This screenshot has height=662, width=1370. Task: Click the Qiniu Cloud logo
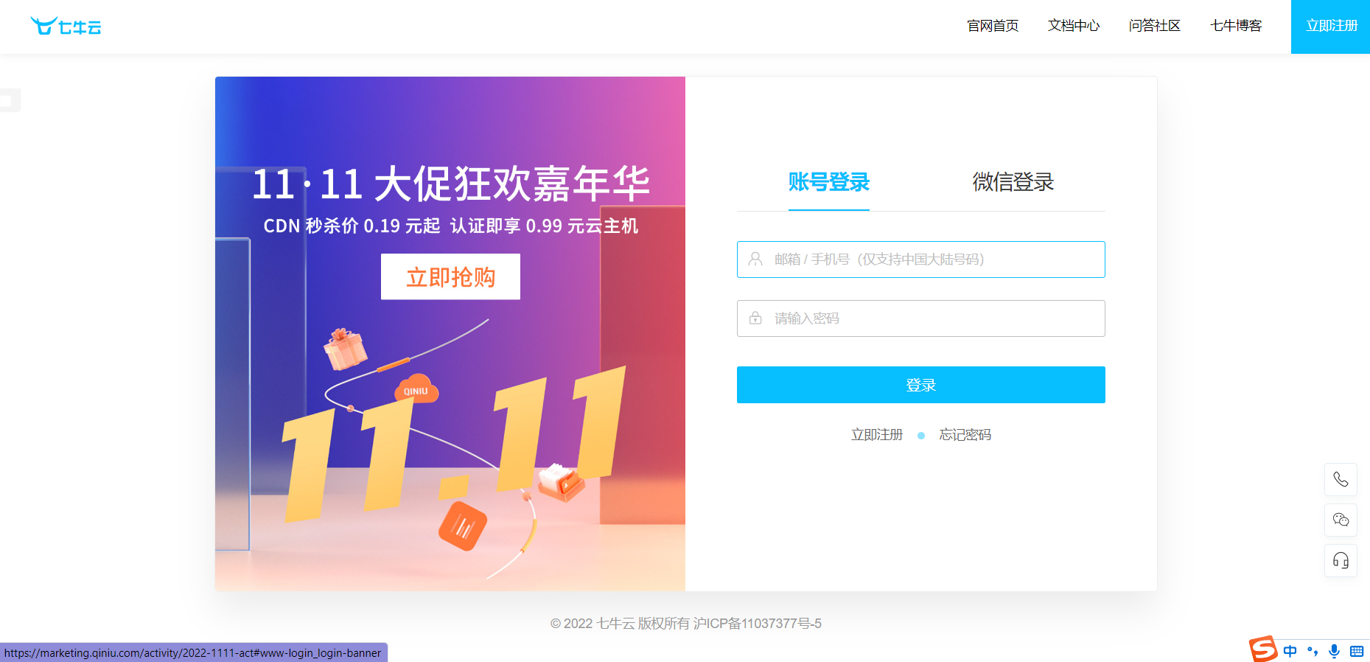click(66, 27)
